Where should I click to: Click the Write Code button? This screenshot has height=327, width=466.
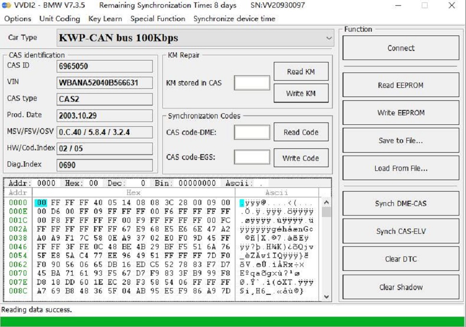pyautogui.click(x=301, y=158)
